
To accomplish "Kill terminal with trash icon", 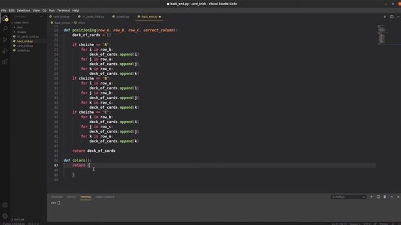I will (x=385, y=197).
